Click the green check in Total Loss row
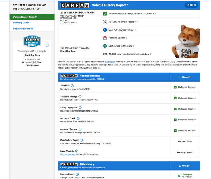Image resolution: width=211 pixels, height=179 pixels. click(x=175, y=87)
